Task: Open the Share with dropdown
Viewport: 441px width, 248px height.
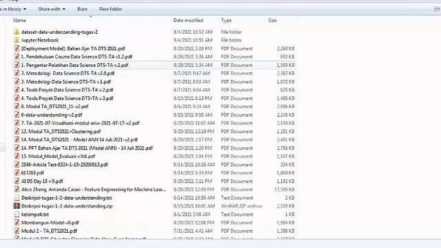Action: (52, 9)
